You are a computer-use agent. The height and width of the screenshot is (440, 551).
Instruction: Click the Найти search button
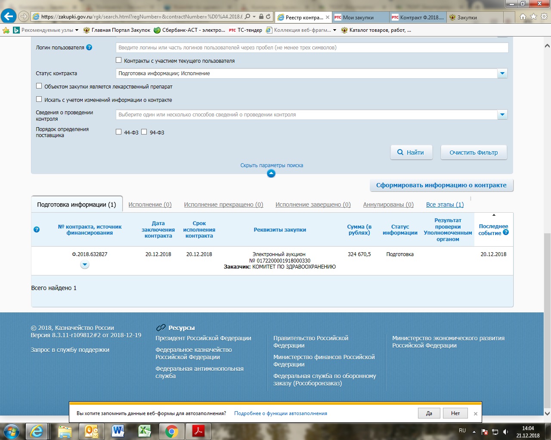coord(411,153)
